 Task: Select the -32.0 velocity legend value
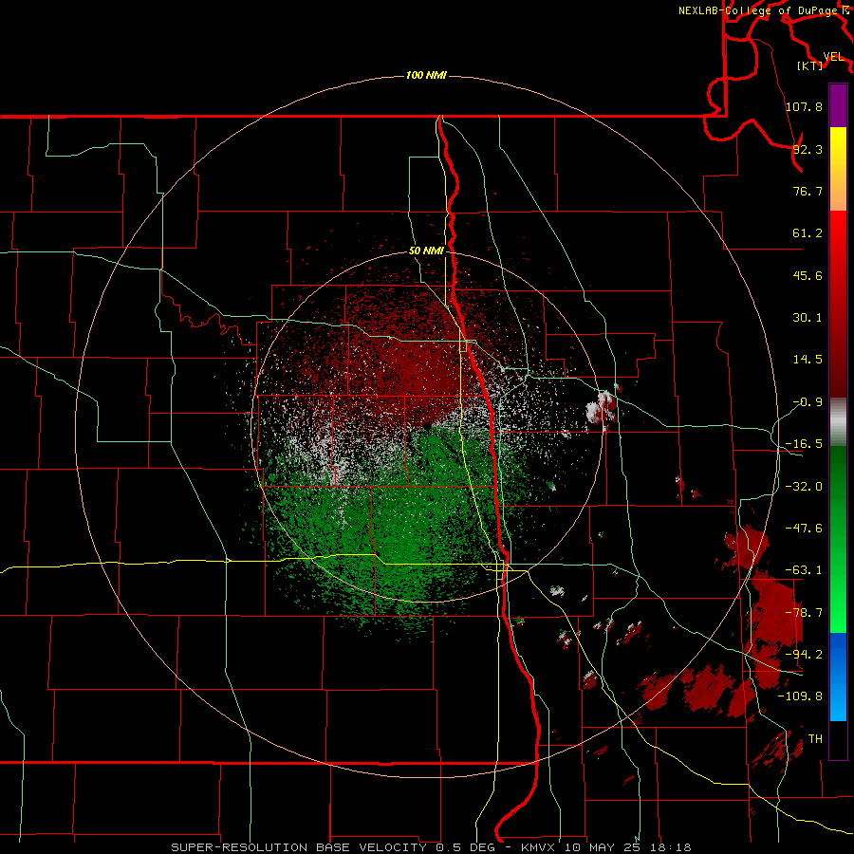click(x=804, y=487)
